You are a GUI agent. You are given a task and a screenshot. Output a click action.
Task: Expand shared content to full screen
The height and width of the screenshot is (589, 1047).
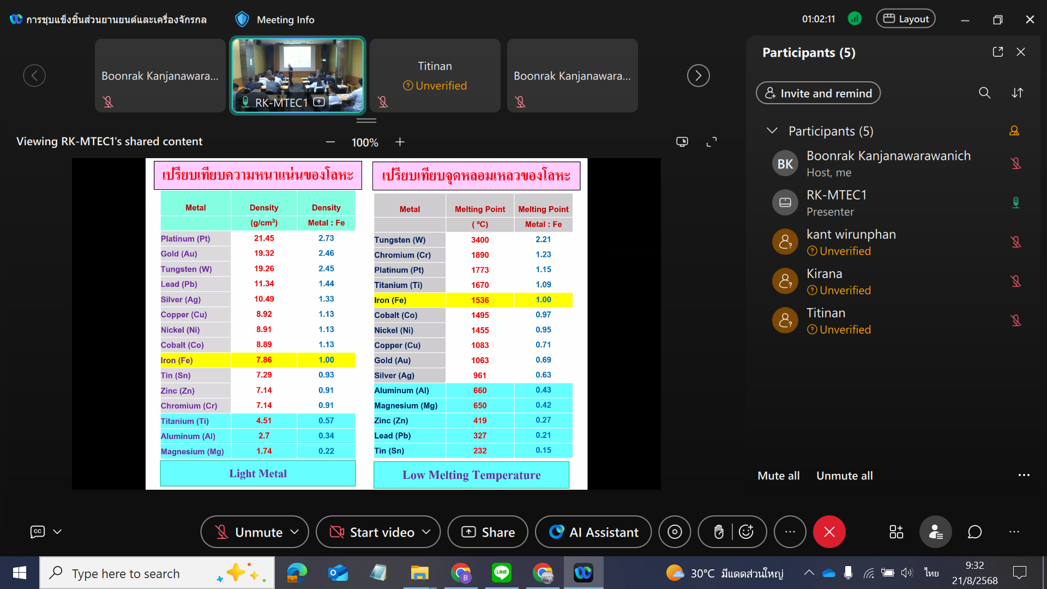tap(712, 142)
